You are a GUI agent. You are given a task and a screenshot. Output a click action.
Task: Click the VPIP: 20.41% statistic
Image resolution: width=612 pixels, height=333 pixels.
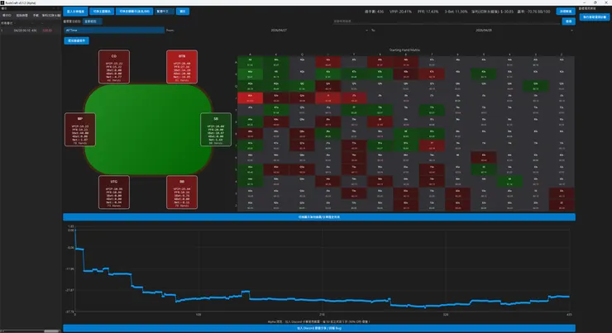[400, 12]
